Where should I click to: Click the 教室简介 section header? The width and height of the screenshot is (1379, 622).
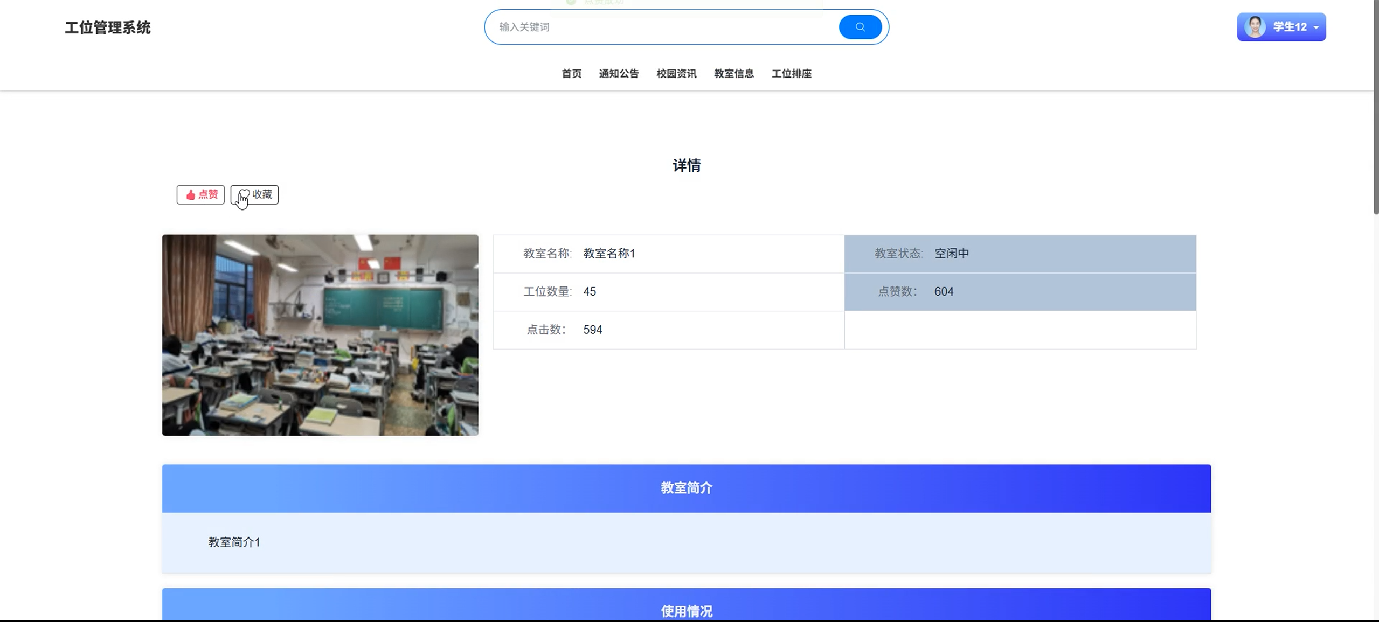687,488
